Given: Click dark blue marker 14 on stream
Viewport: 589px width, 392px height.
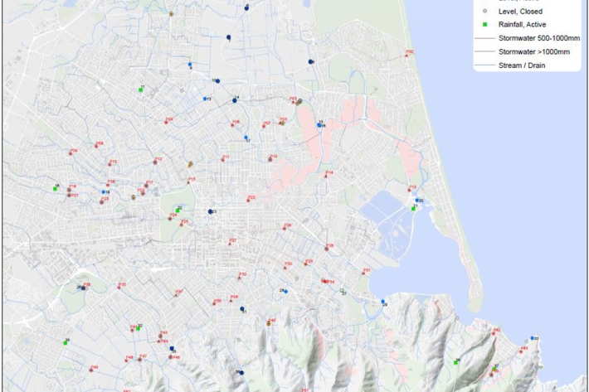Looking at the screenshot, I should point(235,100).
